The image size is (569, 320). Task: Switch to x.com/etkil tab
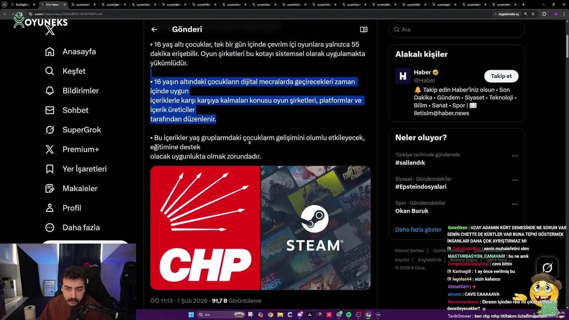385,4
